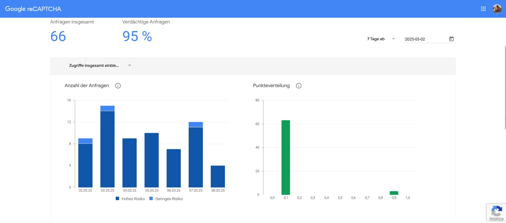Select the 03.03.25 dark blue bar
Viewport: 506px width, 223px height.
pyautogui.click(x=107, y=149)
